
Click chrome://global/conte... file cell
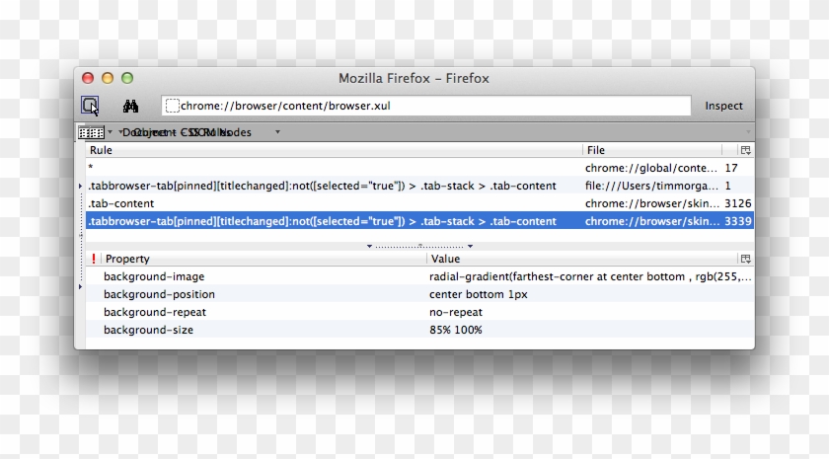(x=650, y=168)
